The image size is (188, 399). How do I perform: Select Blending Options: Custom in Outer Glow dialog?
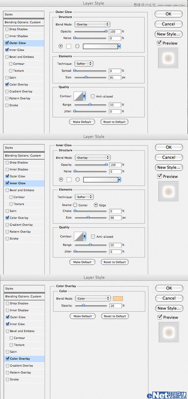(24, 22)
